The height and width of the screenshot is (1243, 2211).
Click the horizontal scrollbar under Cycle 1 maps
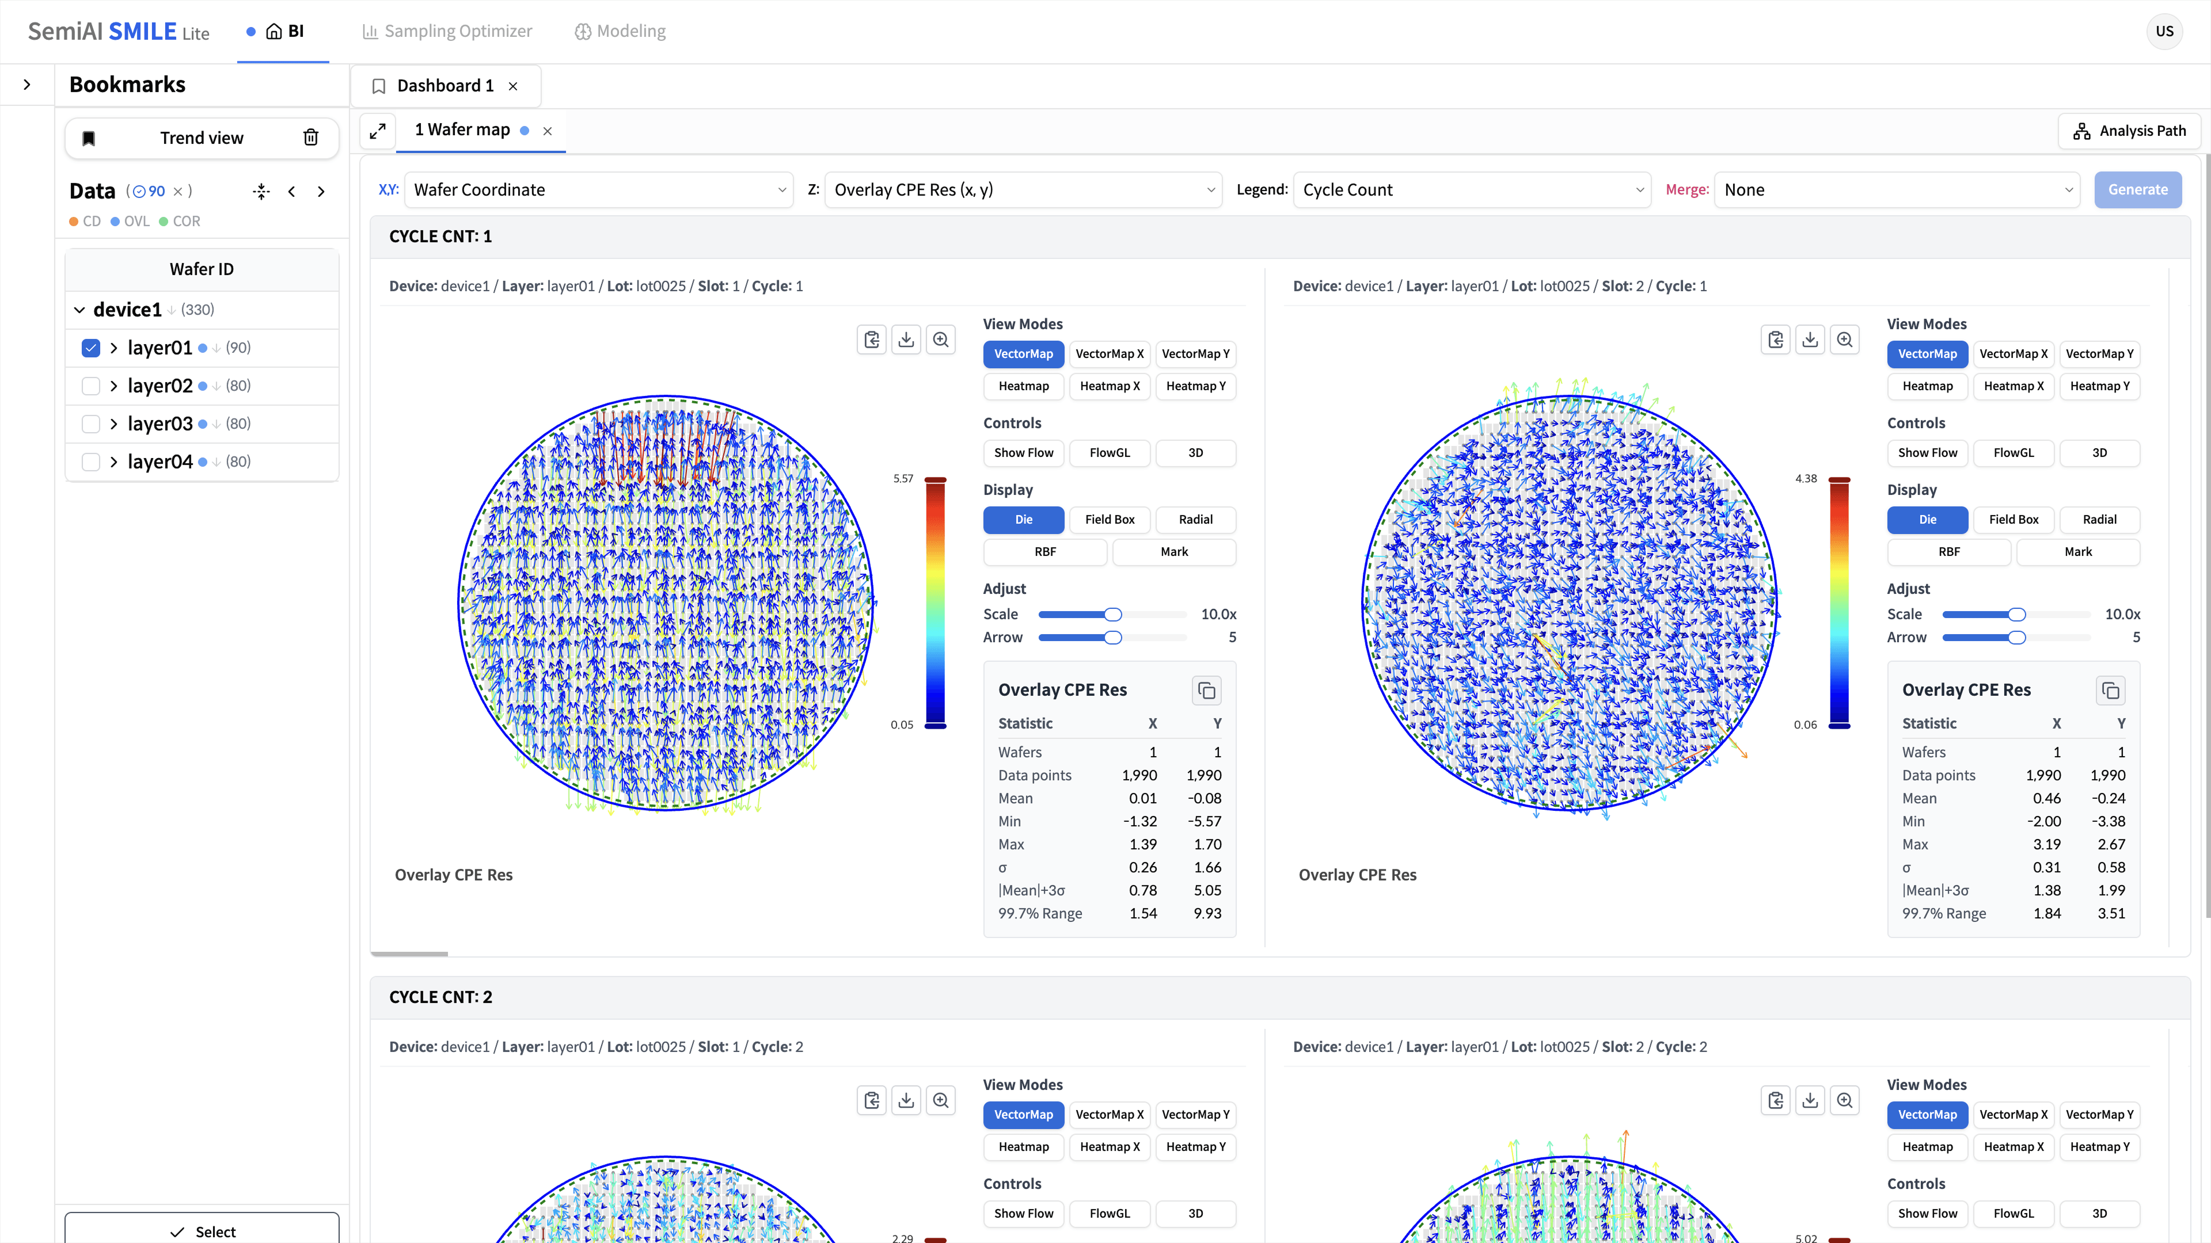tap(409, 953)
